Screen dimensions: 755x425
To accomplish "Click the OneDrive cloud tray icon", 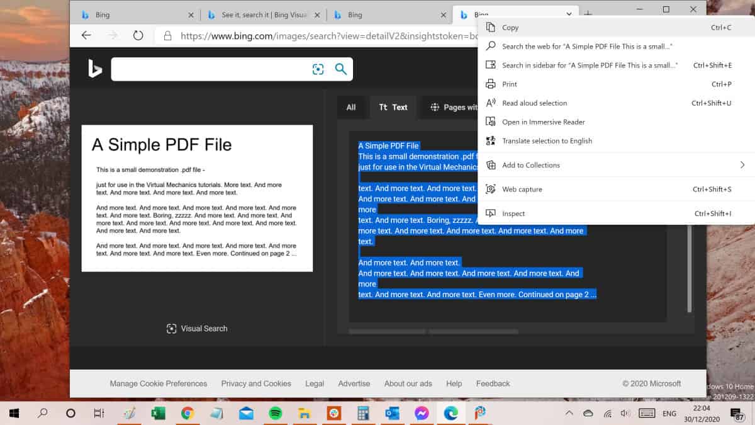I will (588, 413).
